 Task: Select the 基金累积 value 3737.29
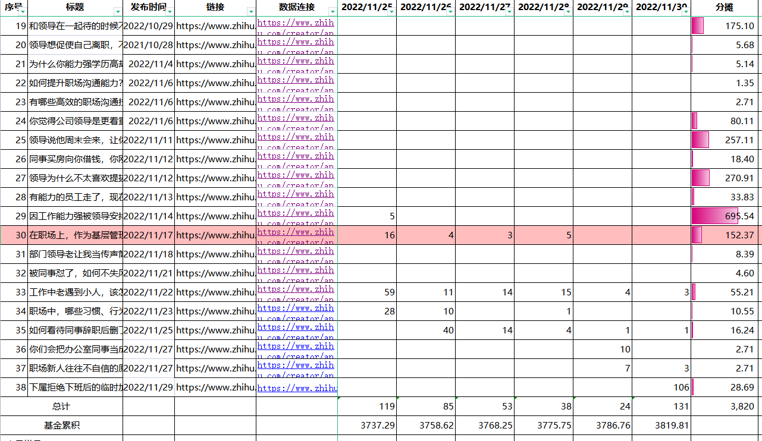(367, 426)
